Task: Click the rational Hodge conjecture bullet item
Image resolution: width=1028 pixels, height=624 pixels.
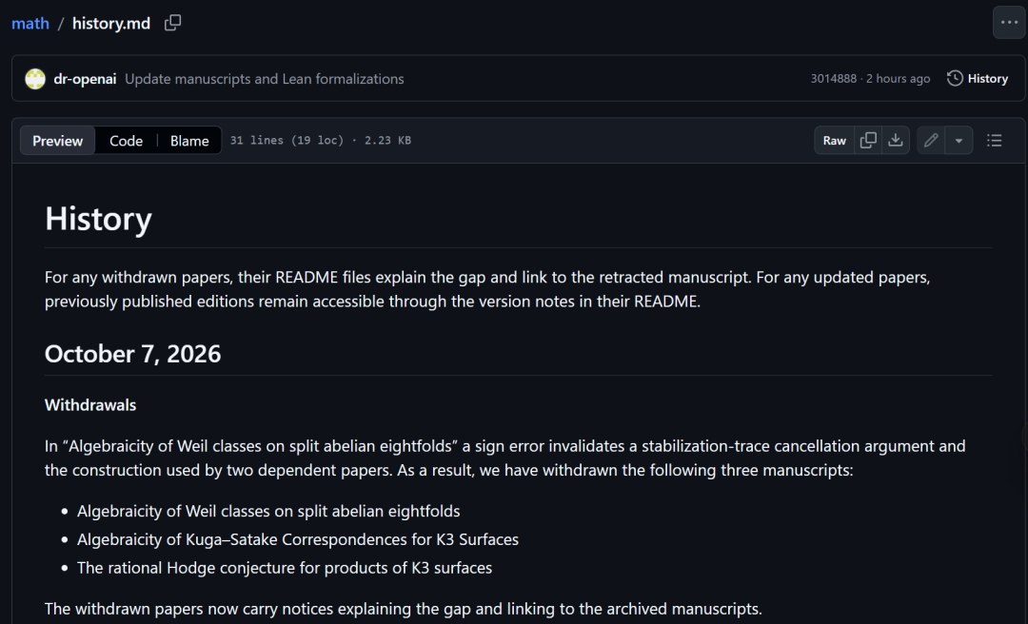Action: [x=285, y=568]
